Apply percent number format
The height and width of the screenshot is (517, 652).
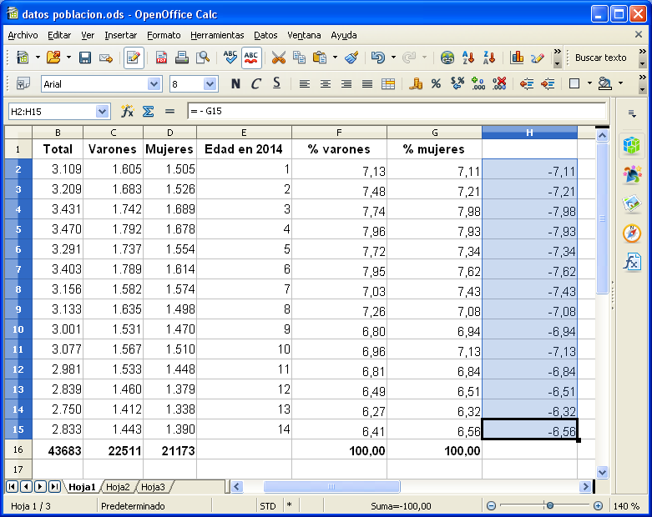tap(436, 83)
